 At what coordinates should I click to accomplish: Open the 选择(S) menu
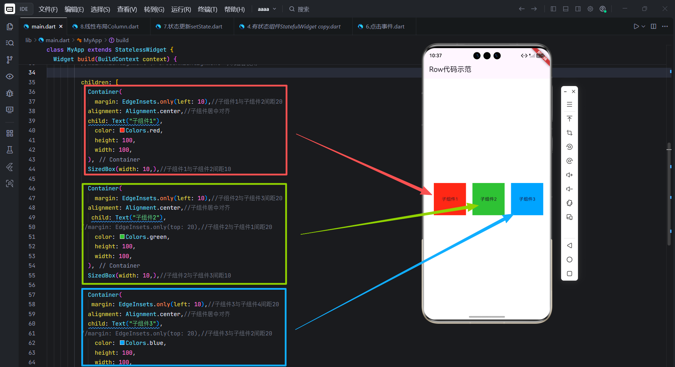point(101,9)
